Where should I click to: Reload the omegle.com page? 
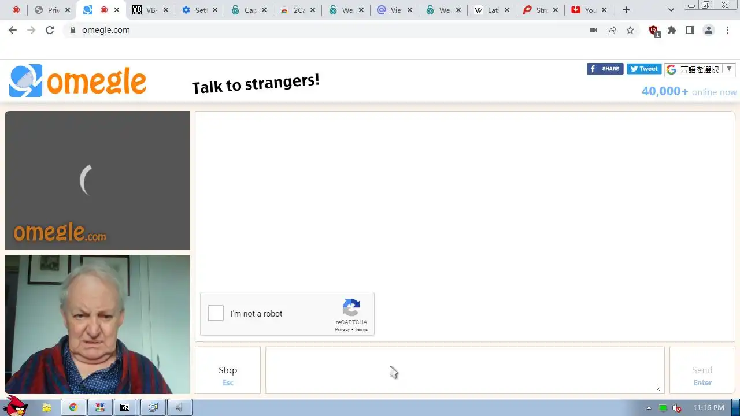tap(50, 30)
